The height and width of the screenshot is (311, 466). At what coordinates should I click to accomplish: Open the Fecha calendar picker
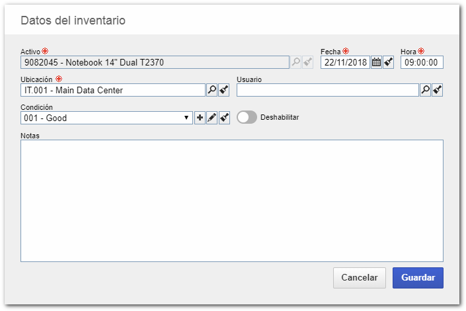376,62
